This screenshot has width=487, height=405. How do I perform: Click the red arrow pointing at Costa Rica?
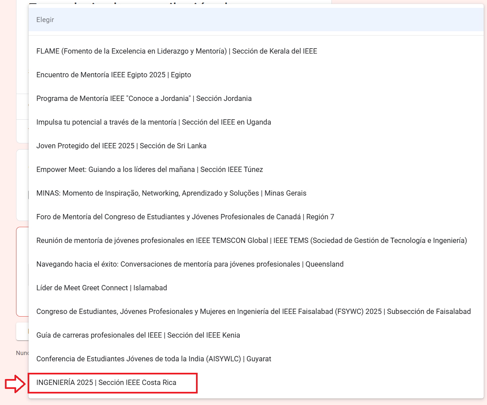pos(15,384)
